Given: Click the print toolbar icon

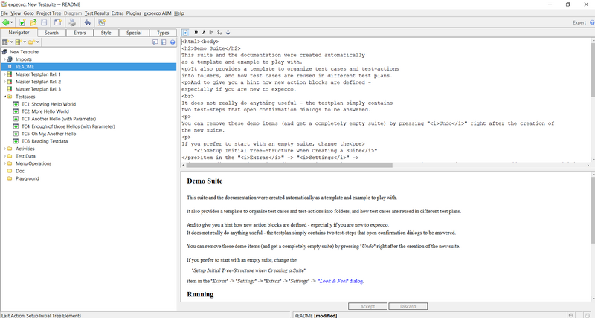Looking at the screenshot, I should point(72,22).
